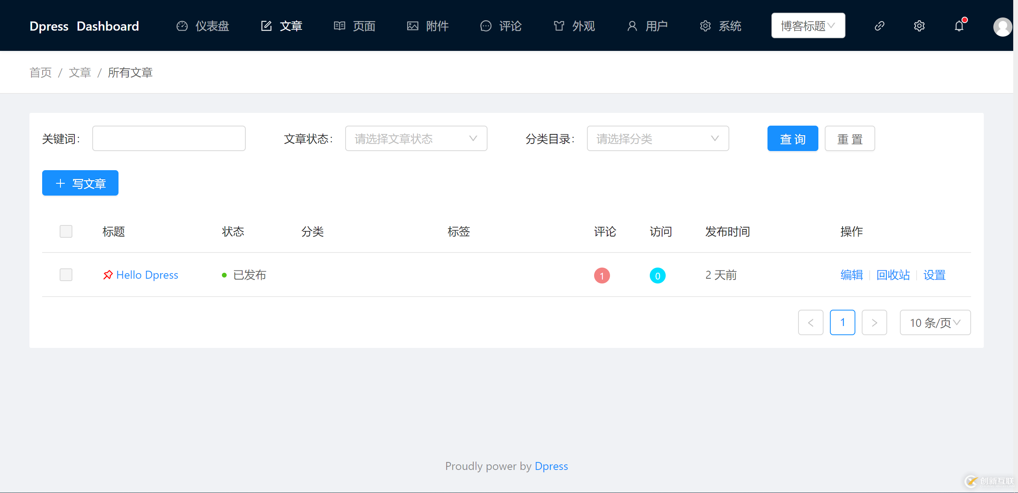Viewport: 1018px width, 493px height.
Task: Focus the 关键词 keyword input field
Action: [x=169, y=138]
